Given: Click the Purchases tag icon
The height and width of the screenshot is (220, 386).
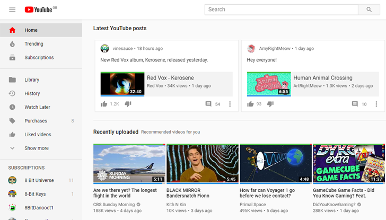Looking at the screenshot, I should tap(12, 120).
